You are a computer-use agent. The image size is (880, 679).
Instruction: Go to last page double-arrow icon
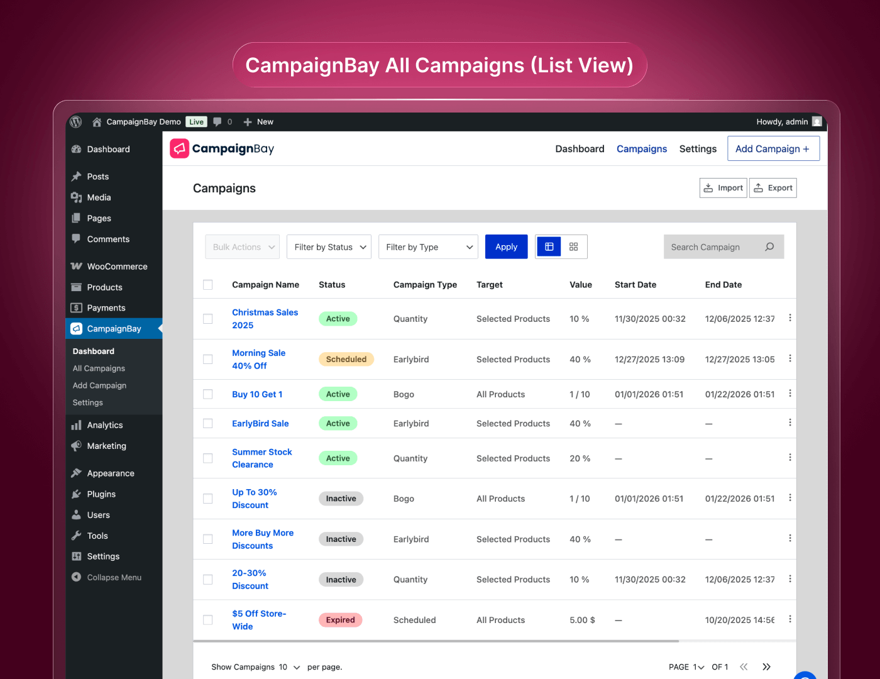(766, 667)
